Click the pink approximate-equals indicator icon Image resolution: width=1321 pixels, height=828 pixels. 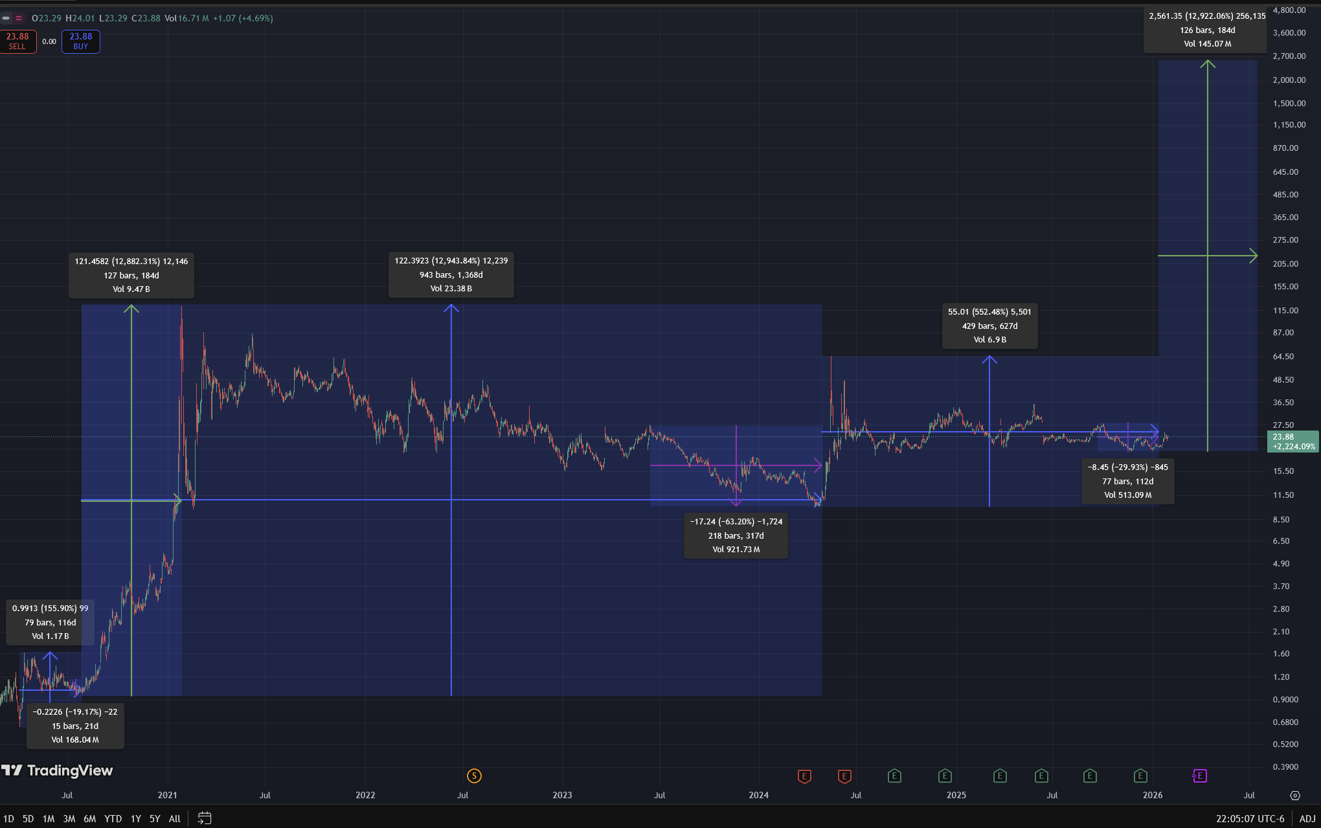[19, 18]
